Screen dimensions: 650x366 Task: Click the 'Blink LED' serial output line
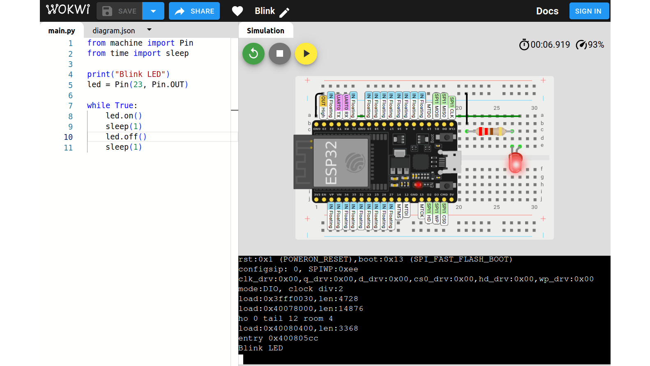point(260,348)
